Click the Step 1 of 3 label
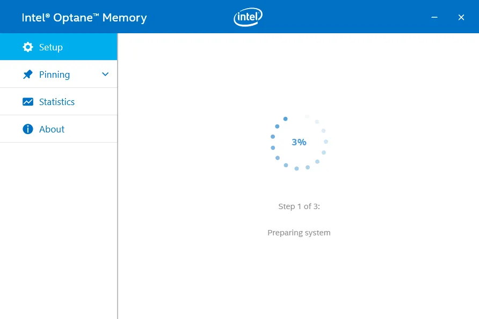Viewport: 479px width, 319px height. click(299, 206)
